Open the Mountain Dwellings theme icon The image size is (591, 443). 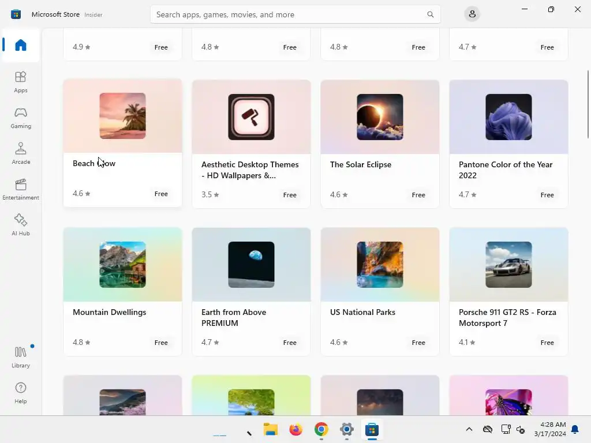122,264
